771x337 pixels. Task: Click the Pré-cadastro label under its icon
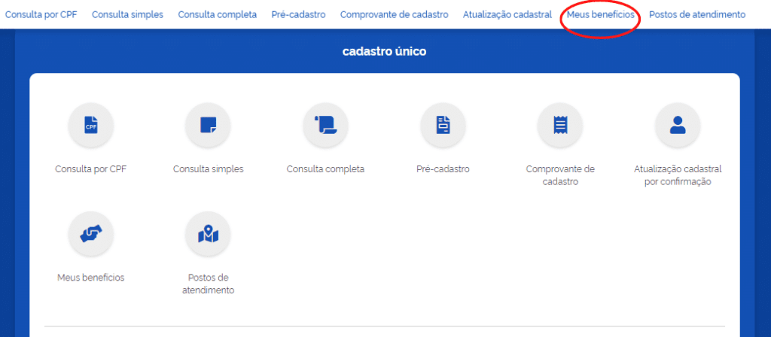coord(443,169)
